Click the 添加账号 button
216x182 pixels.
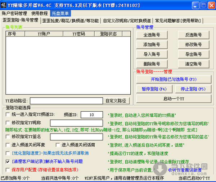(152, 45)
